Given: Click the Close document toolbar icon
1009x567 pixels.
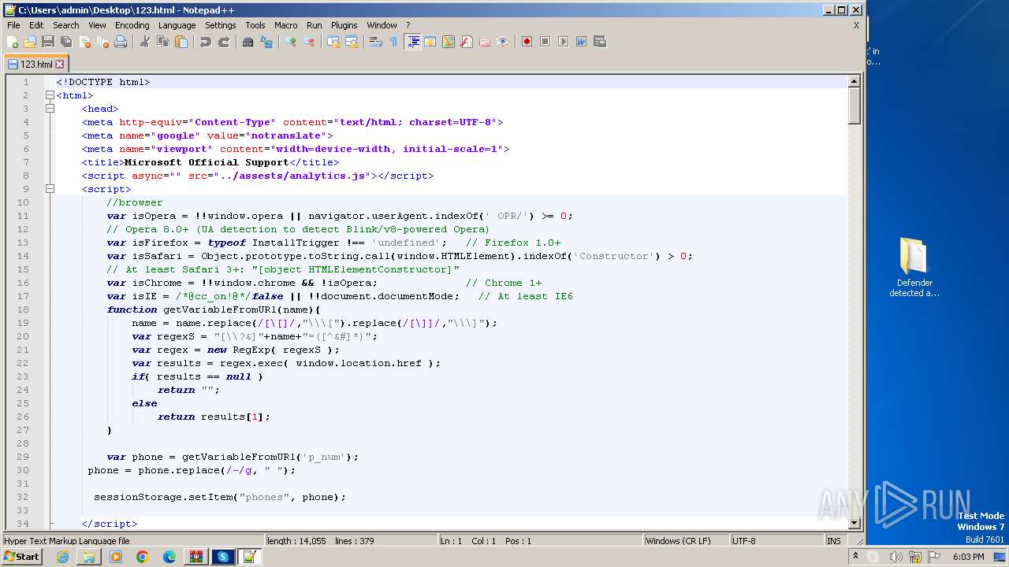Looking at the screenshot, I should coord(84,42).
